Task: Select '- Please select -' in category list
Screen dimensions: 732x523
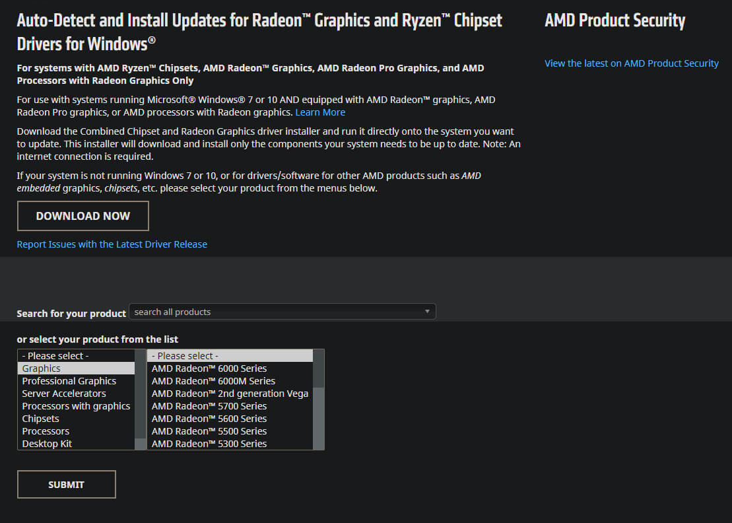Action: [x=76, y=356]
